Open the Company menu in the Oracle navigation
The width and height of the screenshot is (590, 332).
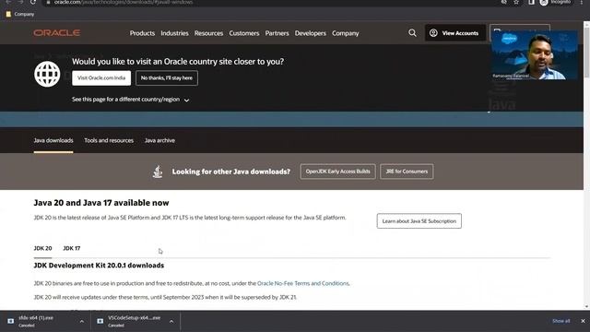tap(346, 33)
